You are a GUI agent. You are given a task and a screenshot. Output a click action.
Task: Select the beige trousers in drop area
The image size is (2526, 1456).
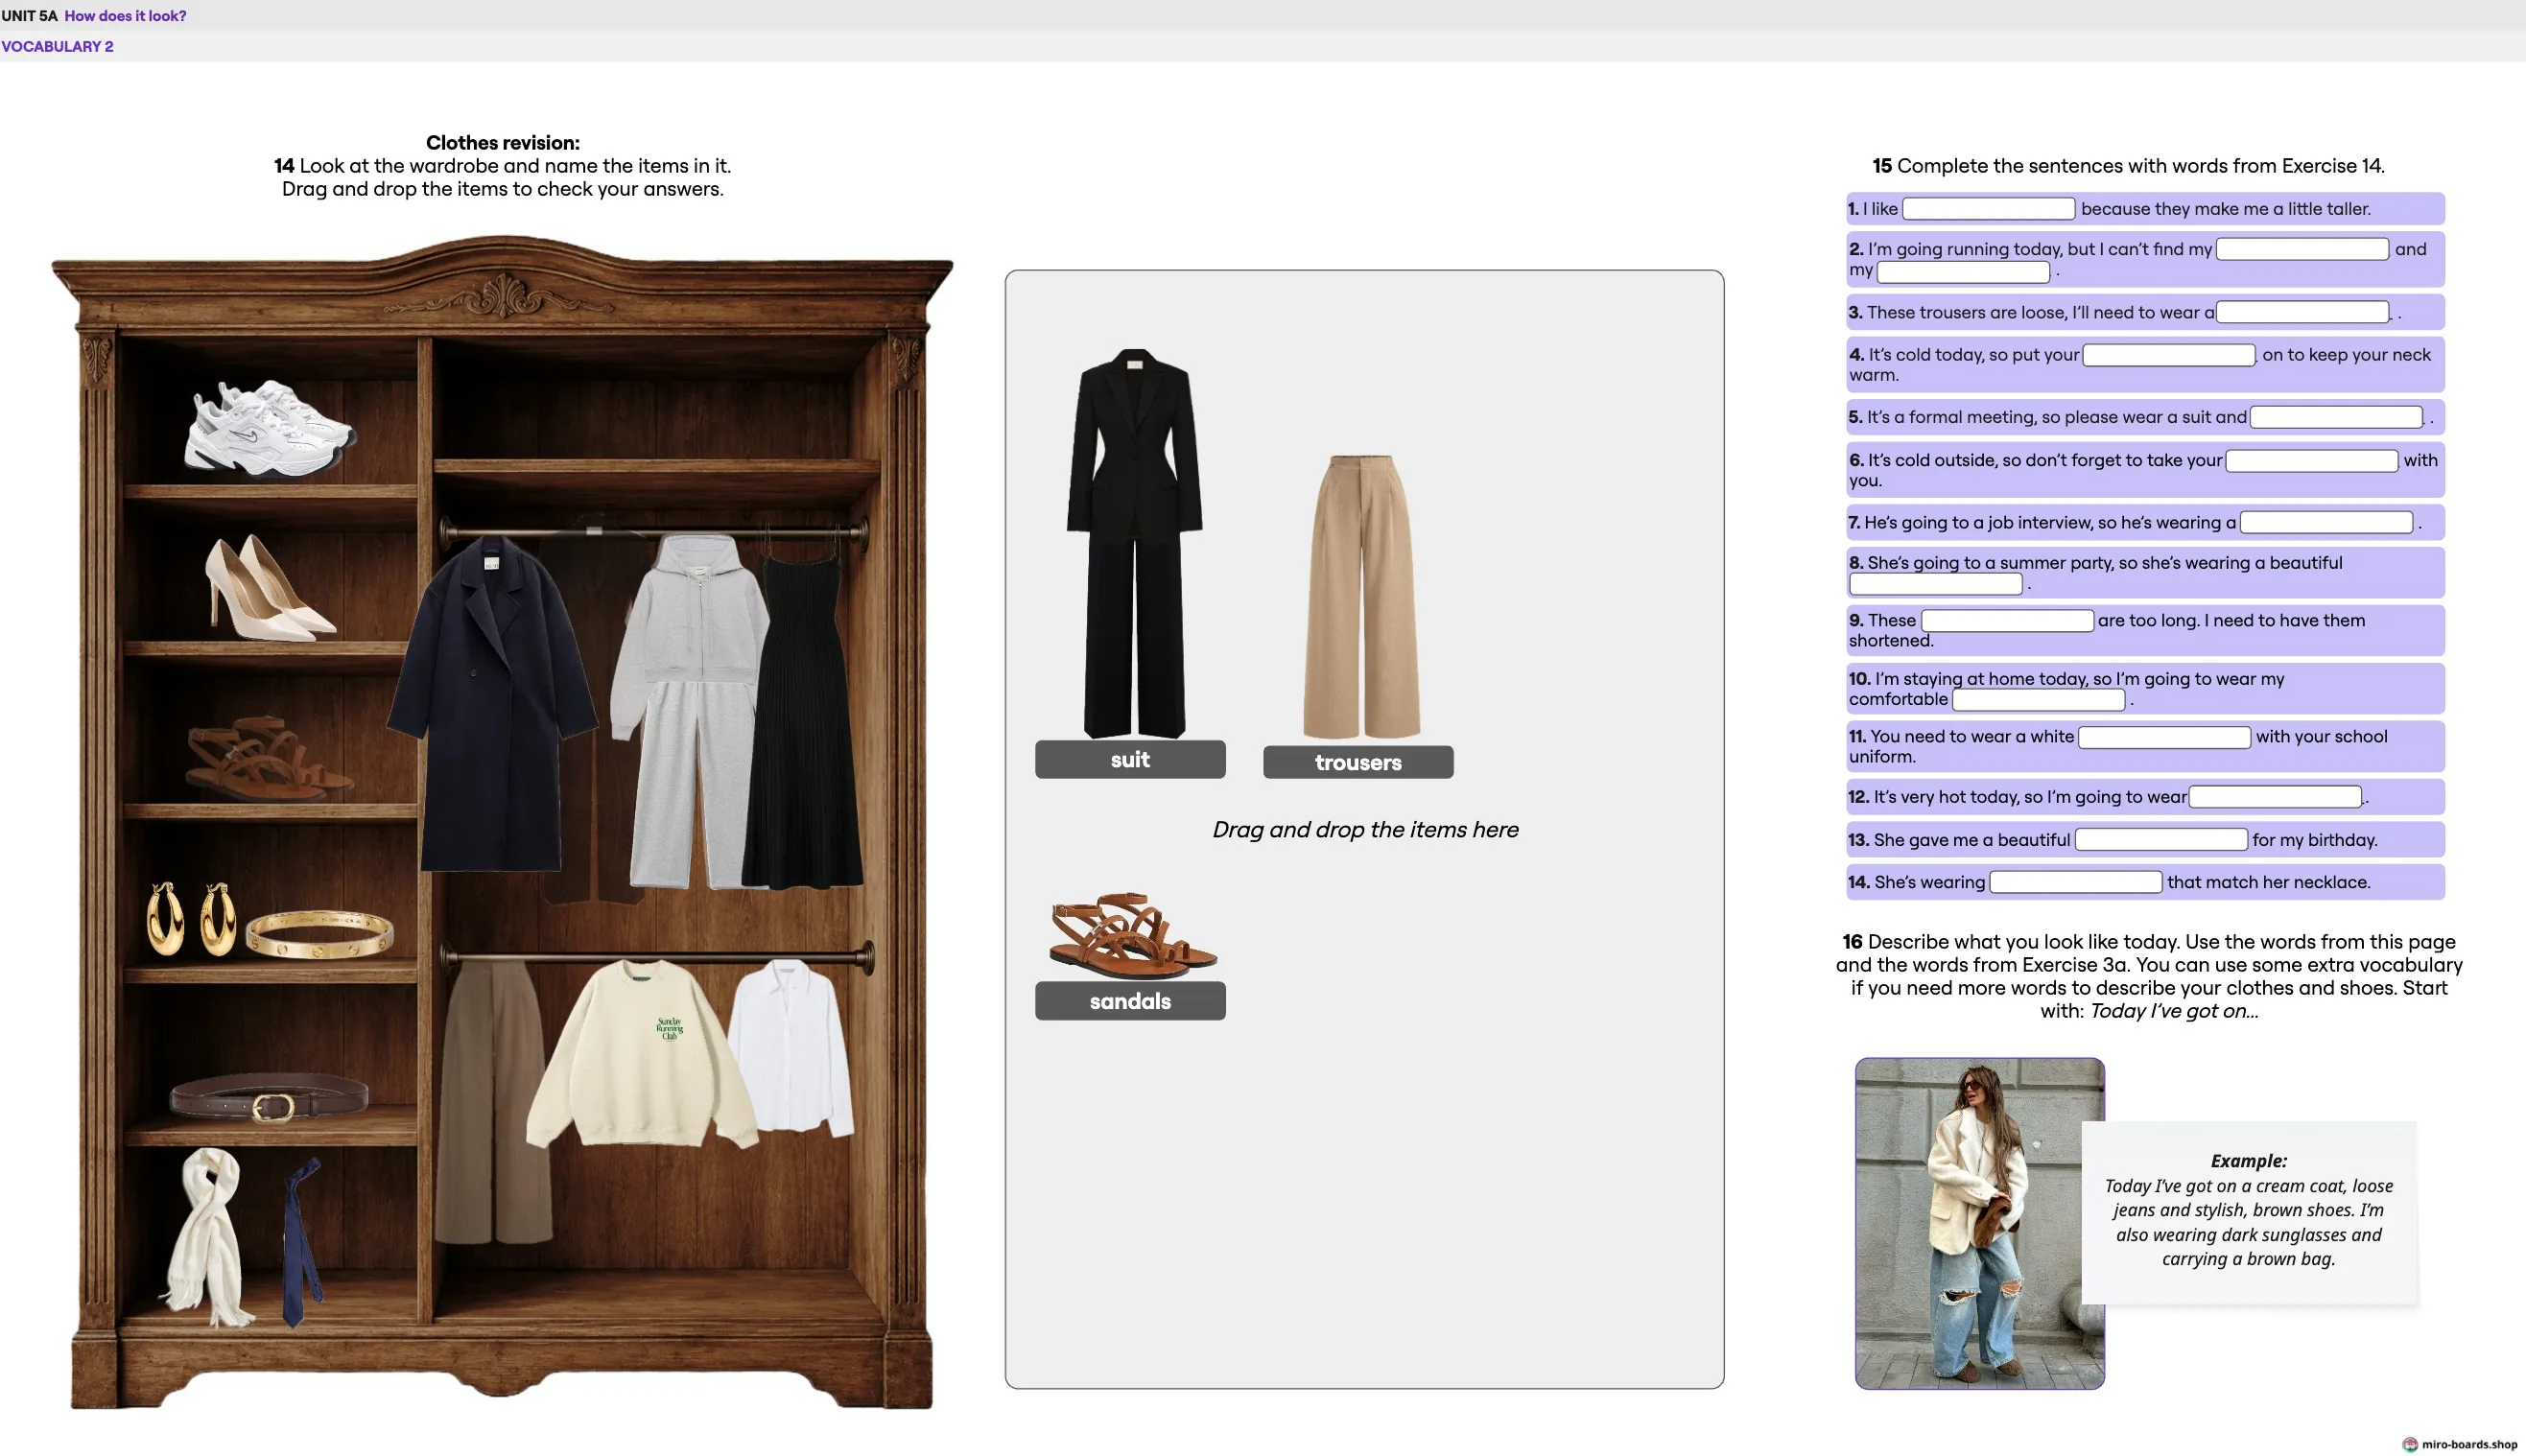pos(1361,596)
